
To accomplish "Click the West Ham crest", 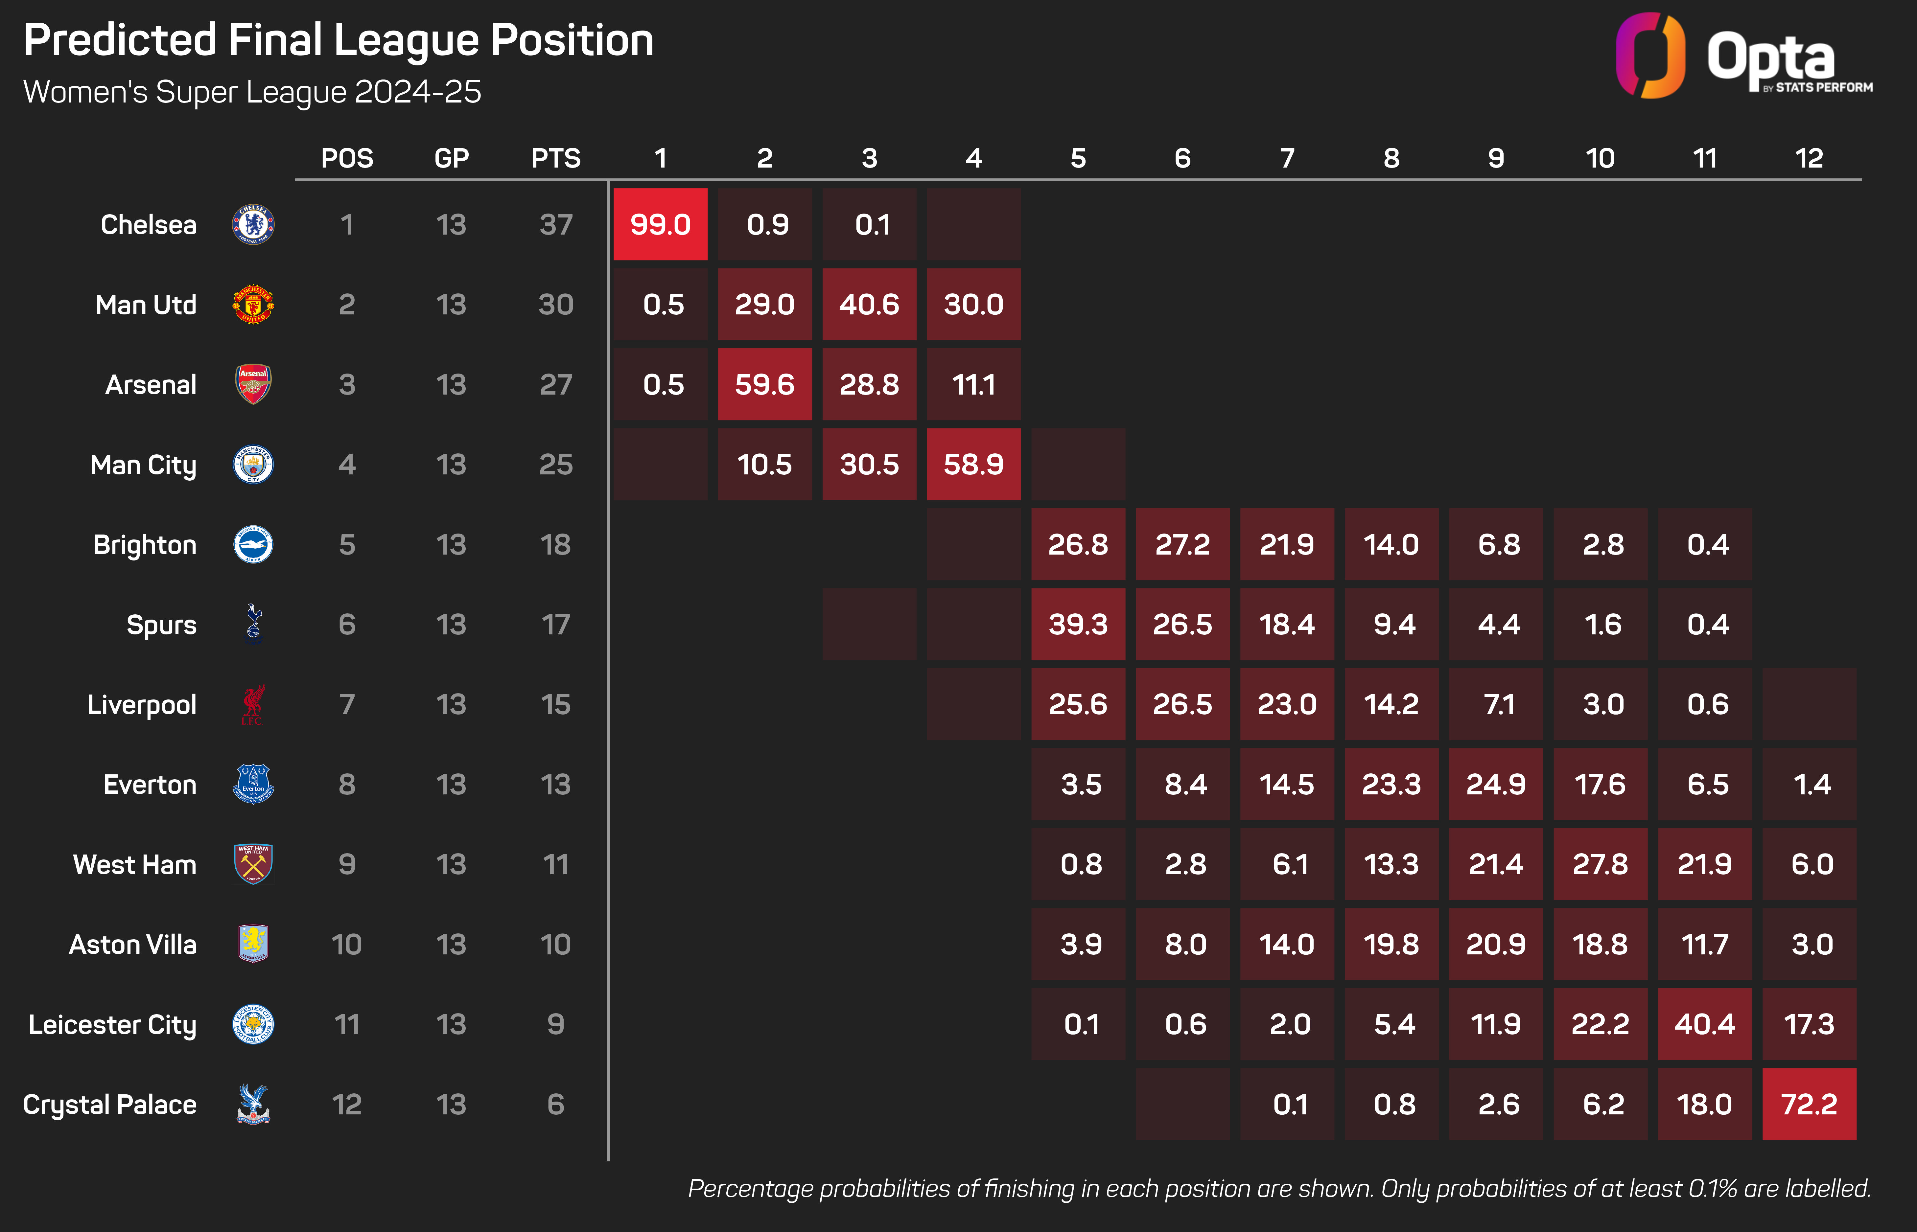I will (x=253, y=864).
